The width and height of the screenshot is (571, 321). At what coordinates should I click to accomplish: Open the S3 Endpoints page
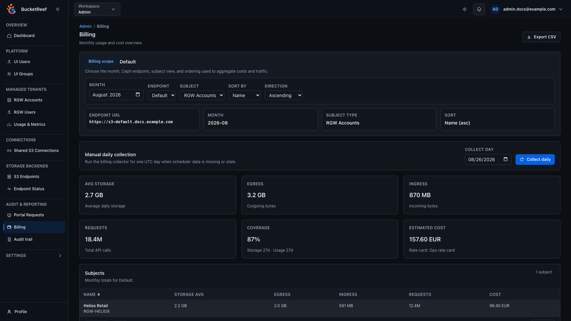(34, 177)
